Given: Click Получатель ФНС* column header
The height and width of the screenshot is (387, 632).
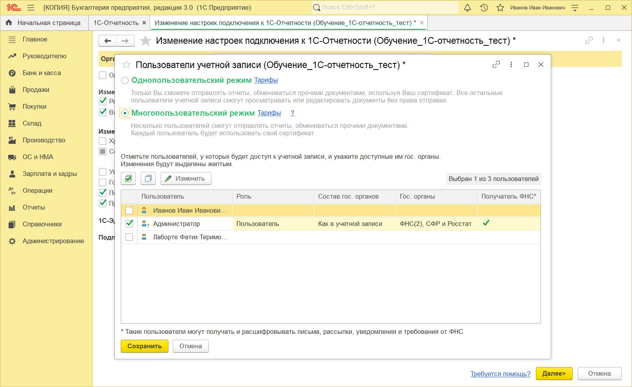Looking at the screenshot, I should (509, 197).
